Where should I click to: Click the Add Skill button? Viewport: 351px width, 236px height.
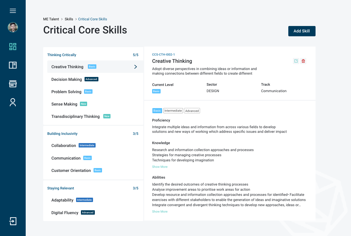pos(302,31)
